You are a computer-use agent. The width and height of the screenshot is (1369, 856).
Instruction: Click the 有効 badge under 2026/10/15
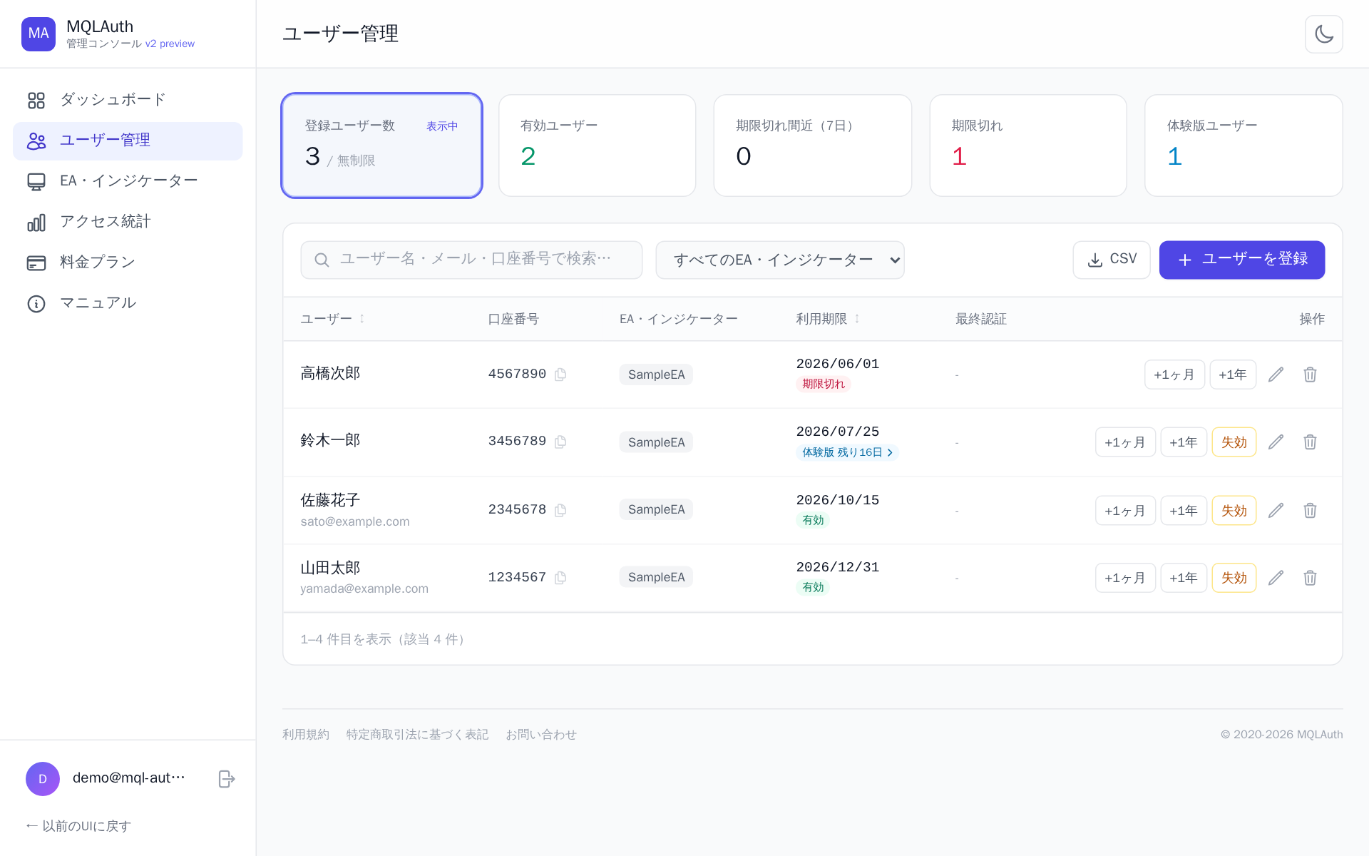click(x=813, y=520)
